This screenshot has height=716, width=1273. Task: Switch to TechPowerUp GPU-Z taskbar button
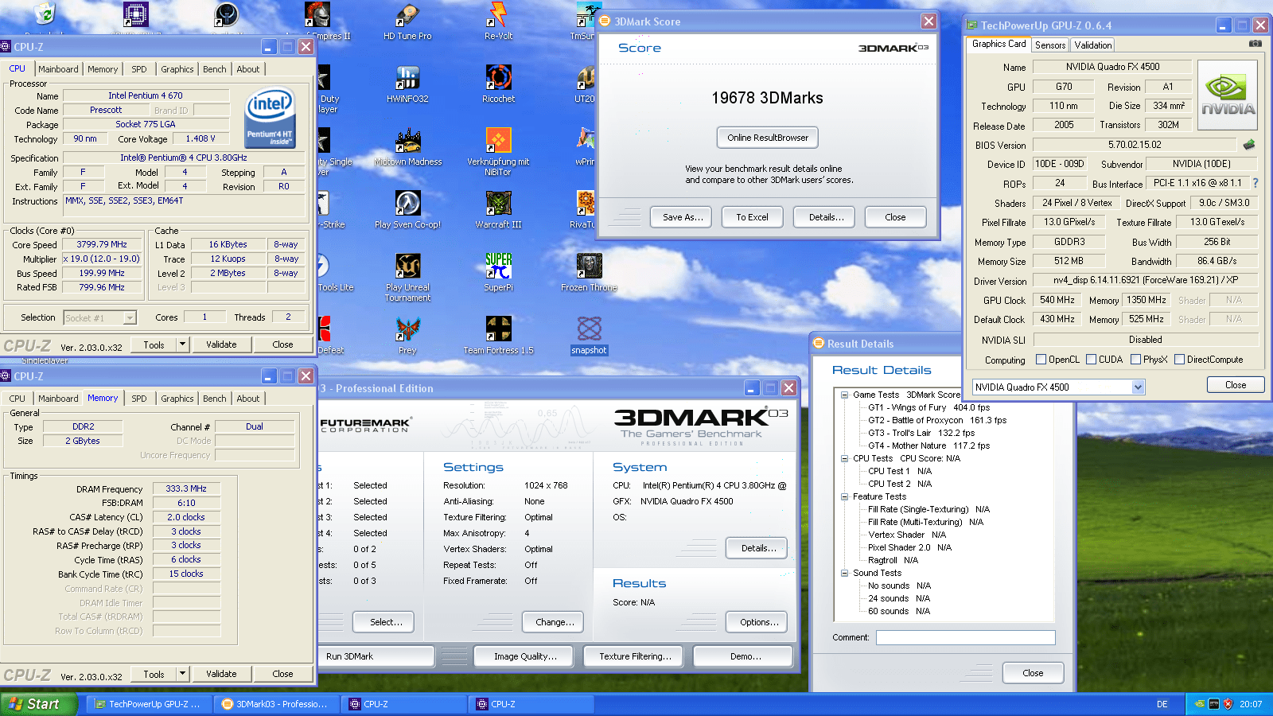pos(149,704)
